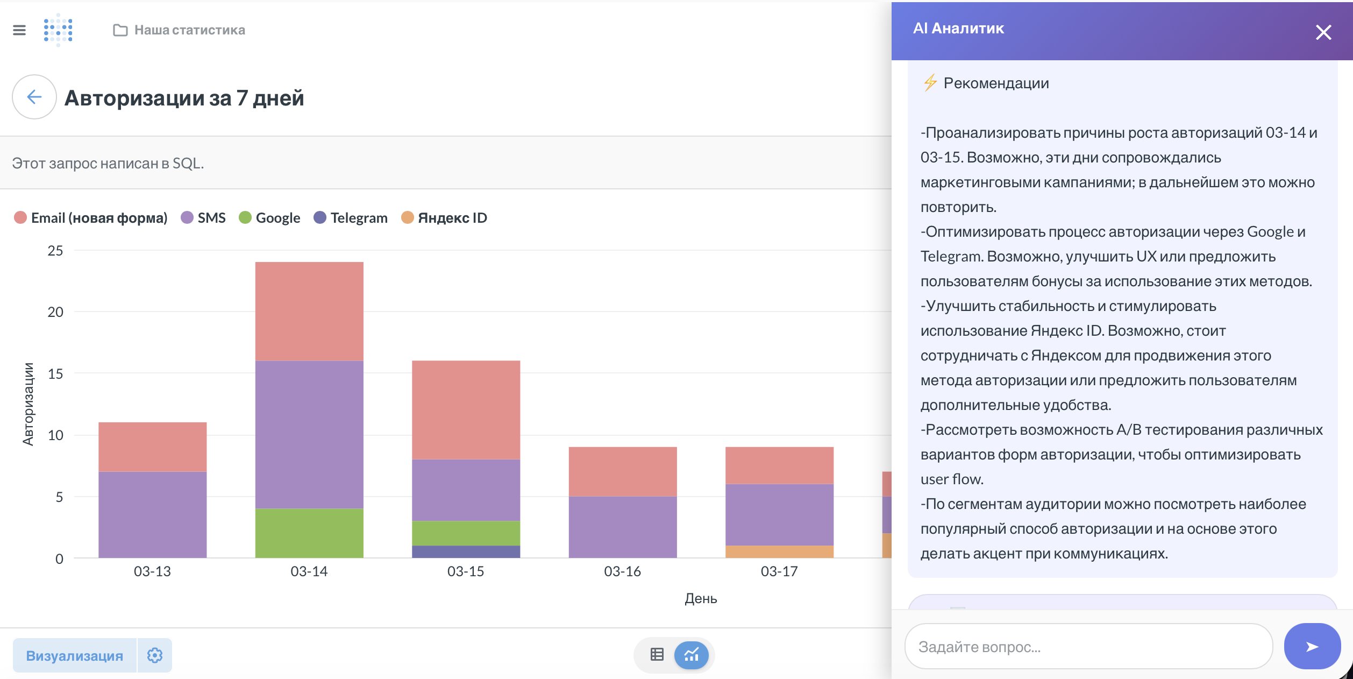Hide the SMS series via legend
1353x679 pixels.
pyautogui.click(x=210, y=217)
